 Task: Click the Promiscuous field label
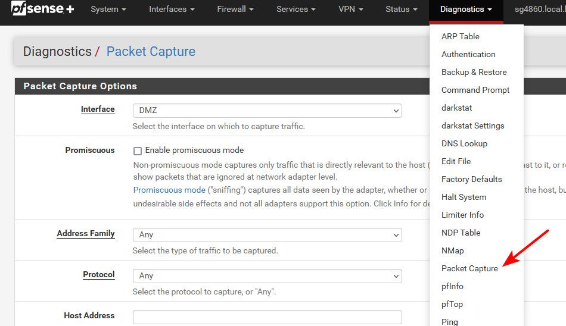pyautogui.click(x=90, y=151)
